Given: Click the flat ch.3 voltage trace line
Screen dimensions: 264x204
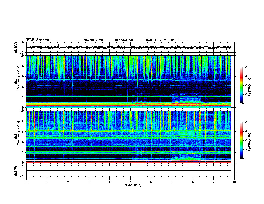Looking at the screenshot, I should tap(128, 171).
